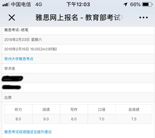155x138 pixels.
Task: Click the 总成绩 column header
Action: pos(134,109)
